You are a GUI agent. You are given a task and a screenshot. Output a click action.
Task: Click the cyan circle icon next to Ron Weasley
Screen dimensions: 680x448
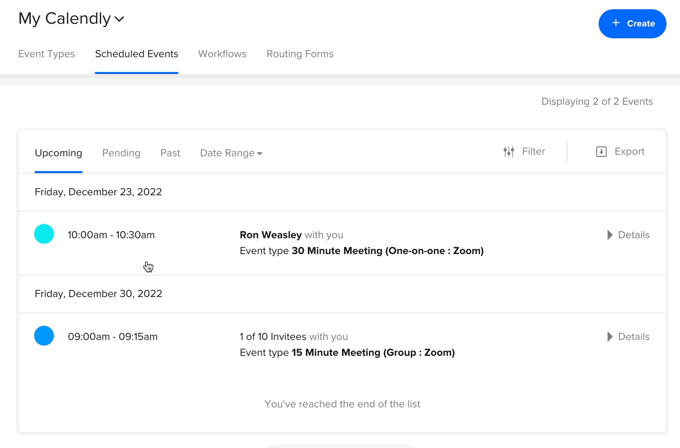pyautogui.click(x=44, y=234)
